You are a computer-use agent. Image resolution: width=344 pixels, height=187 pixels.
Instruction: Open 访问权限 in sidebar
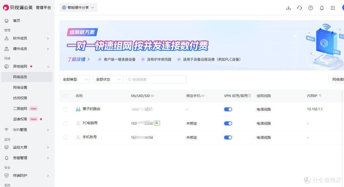(x=20, y=98)
